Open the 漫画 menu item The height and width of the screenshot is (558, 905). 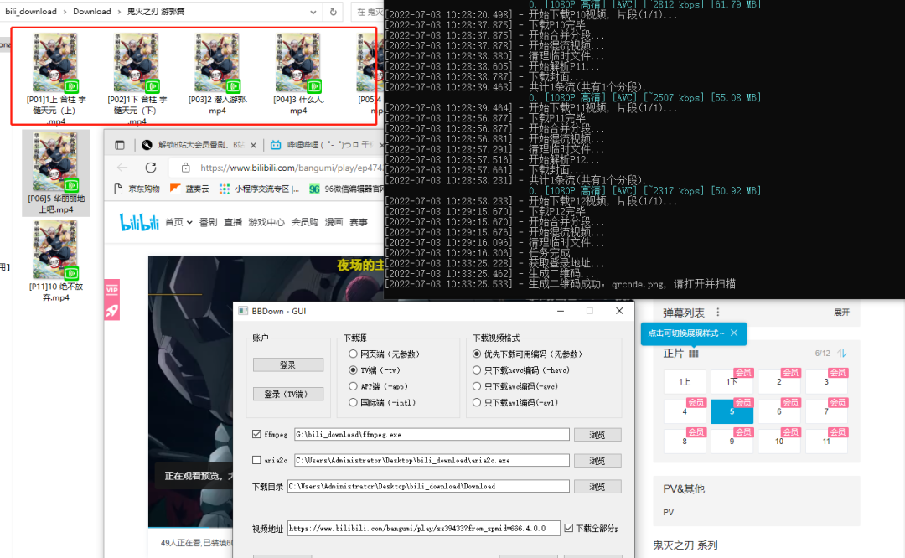pos(334,222)
